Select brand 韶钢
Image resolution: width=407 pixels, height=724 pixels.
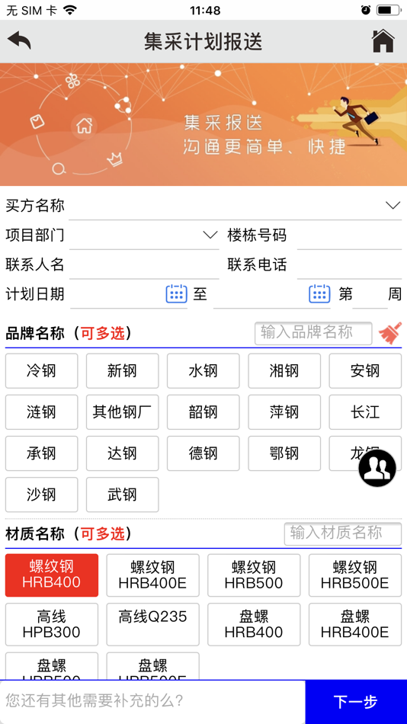pyautogui.click(x=203, y=412)
